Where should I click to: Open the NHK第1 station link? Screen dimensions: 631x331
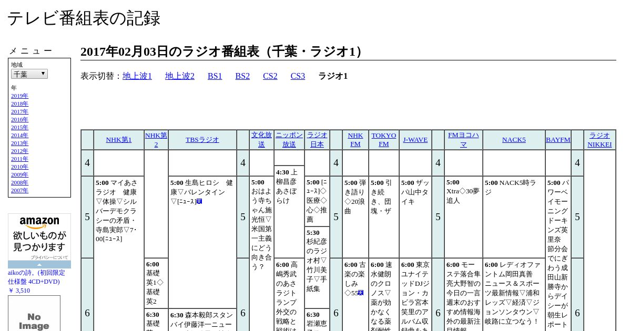point(119,140)
